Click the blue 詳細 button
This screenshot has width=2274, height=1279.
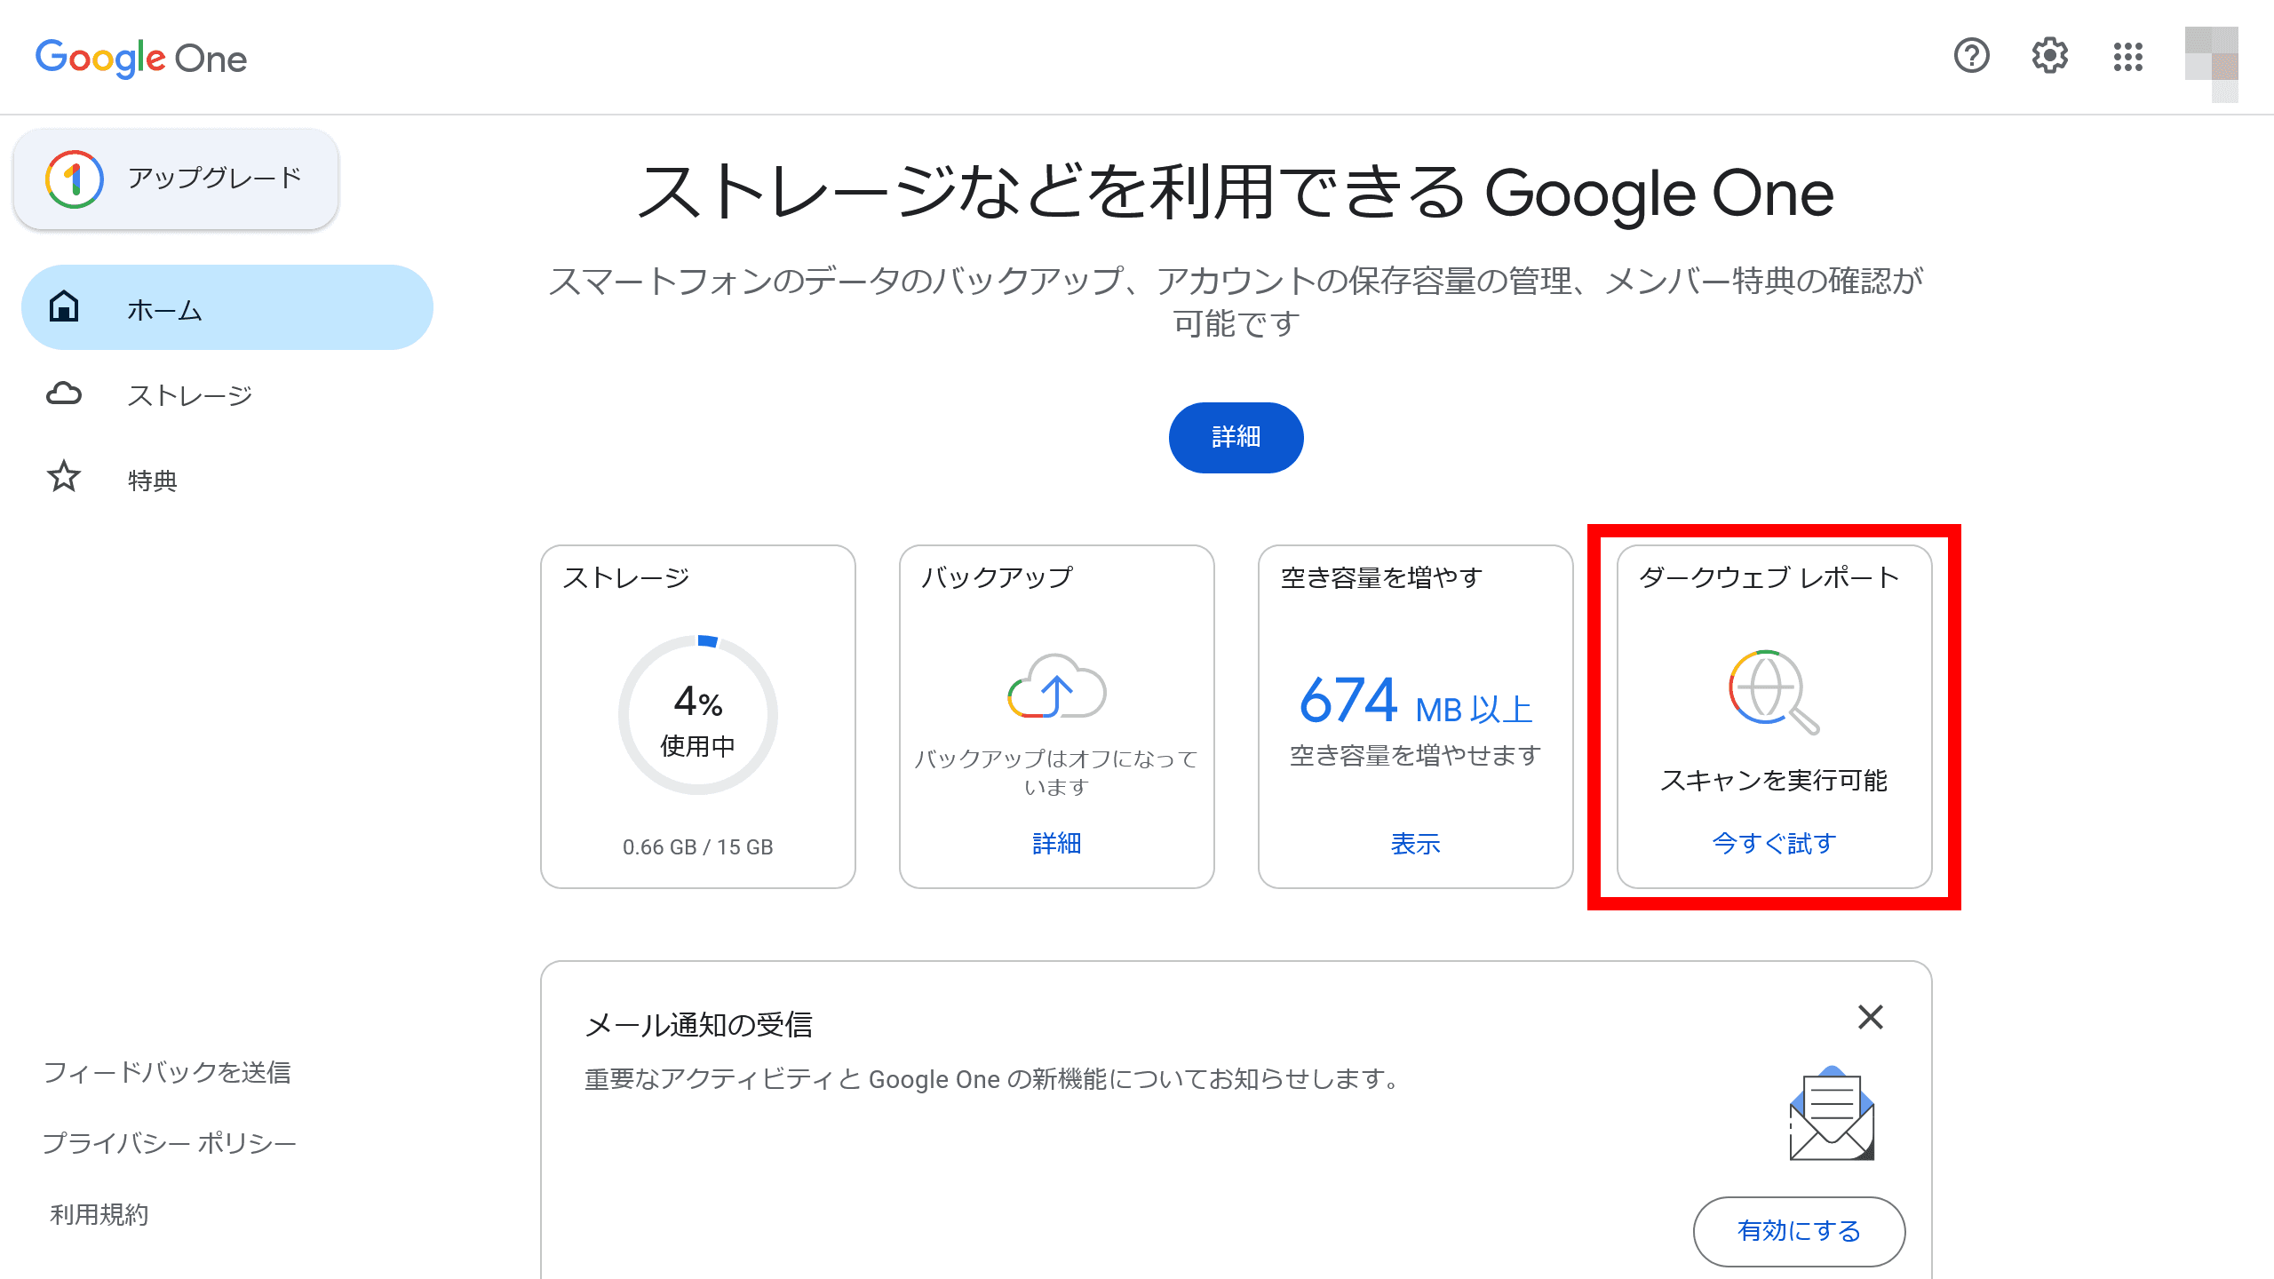(1236, 437)
